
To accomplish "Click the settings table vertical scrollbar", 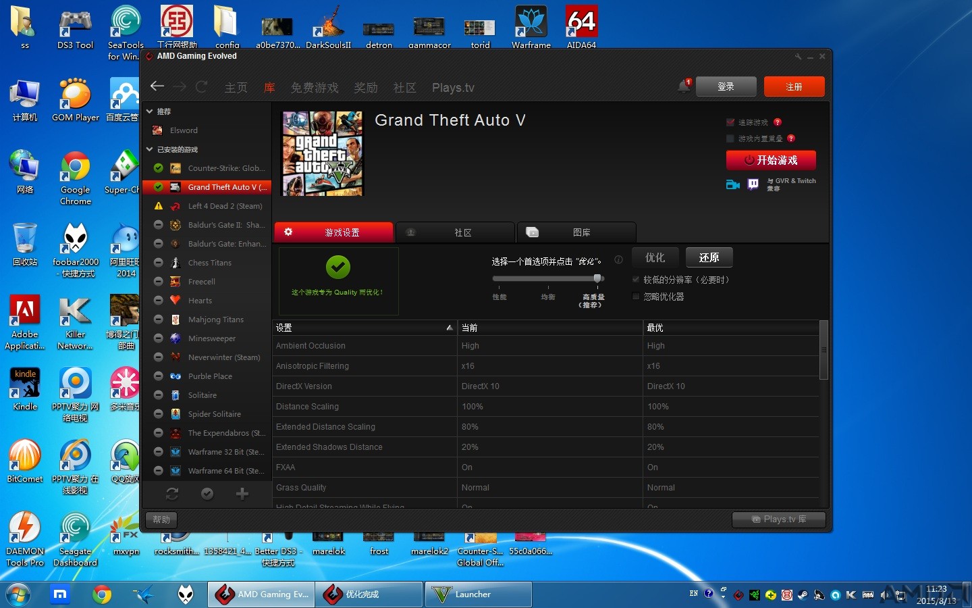I will [823, 350].
